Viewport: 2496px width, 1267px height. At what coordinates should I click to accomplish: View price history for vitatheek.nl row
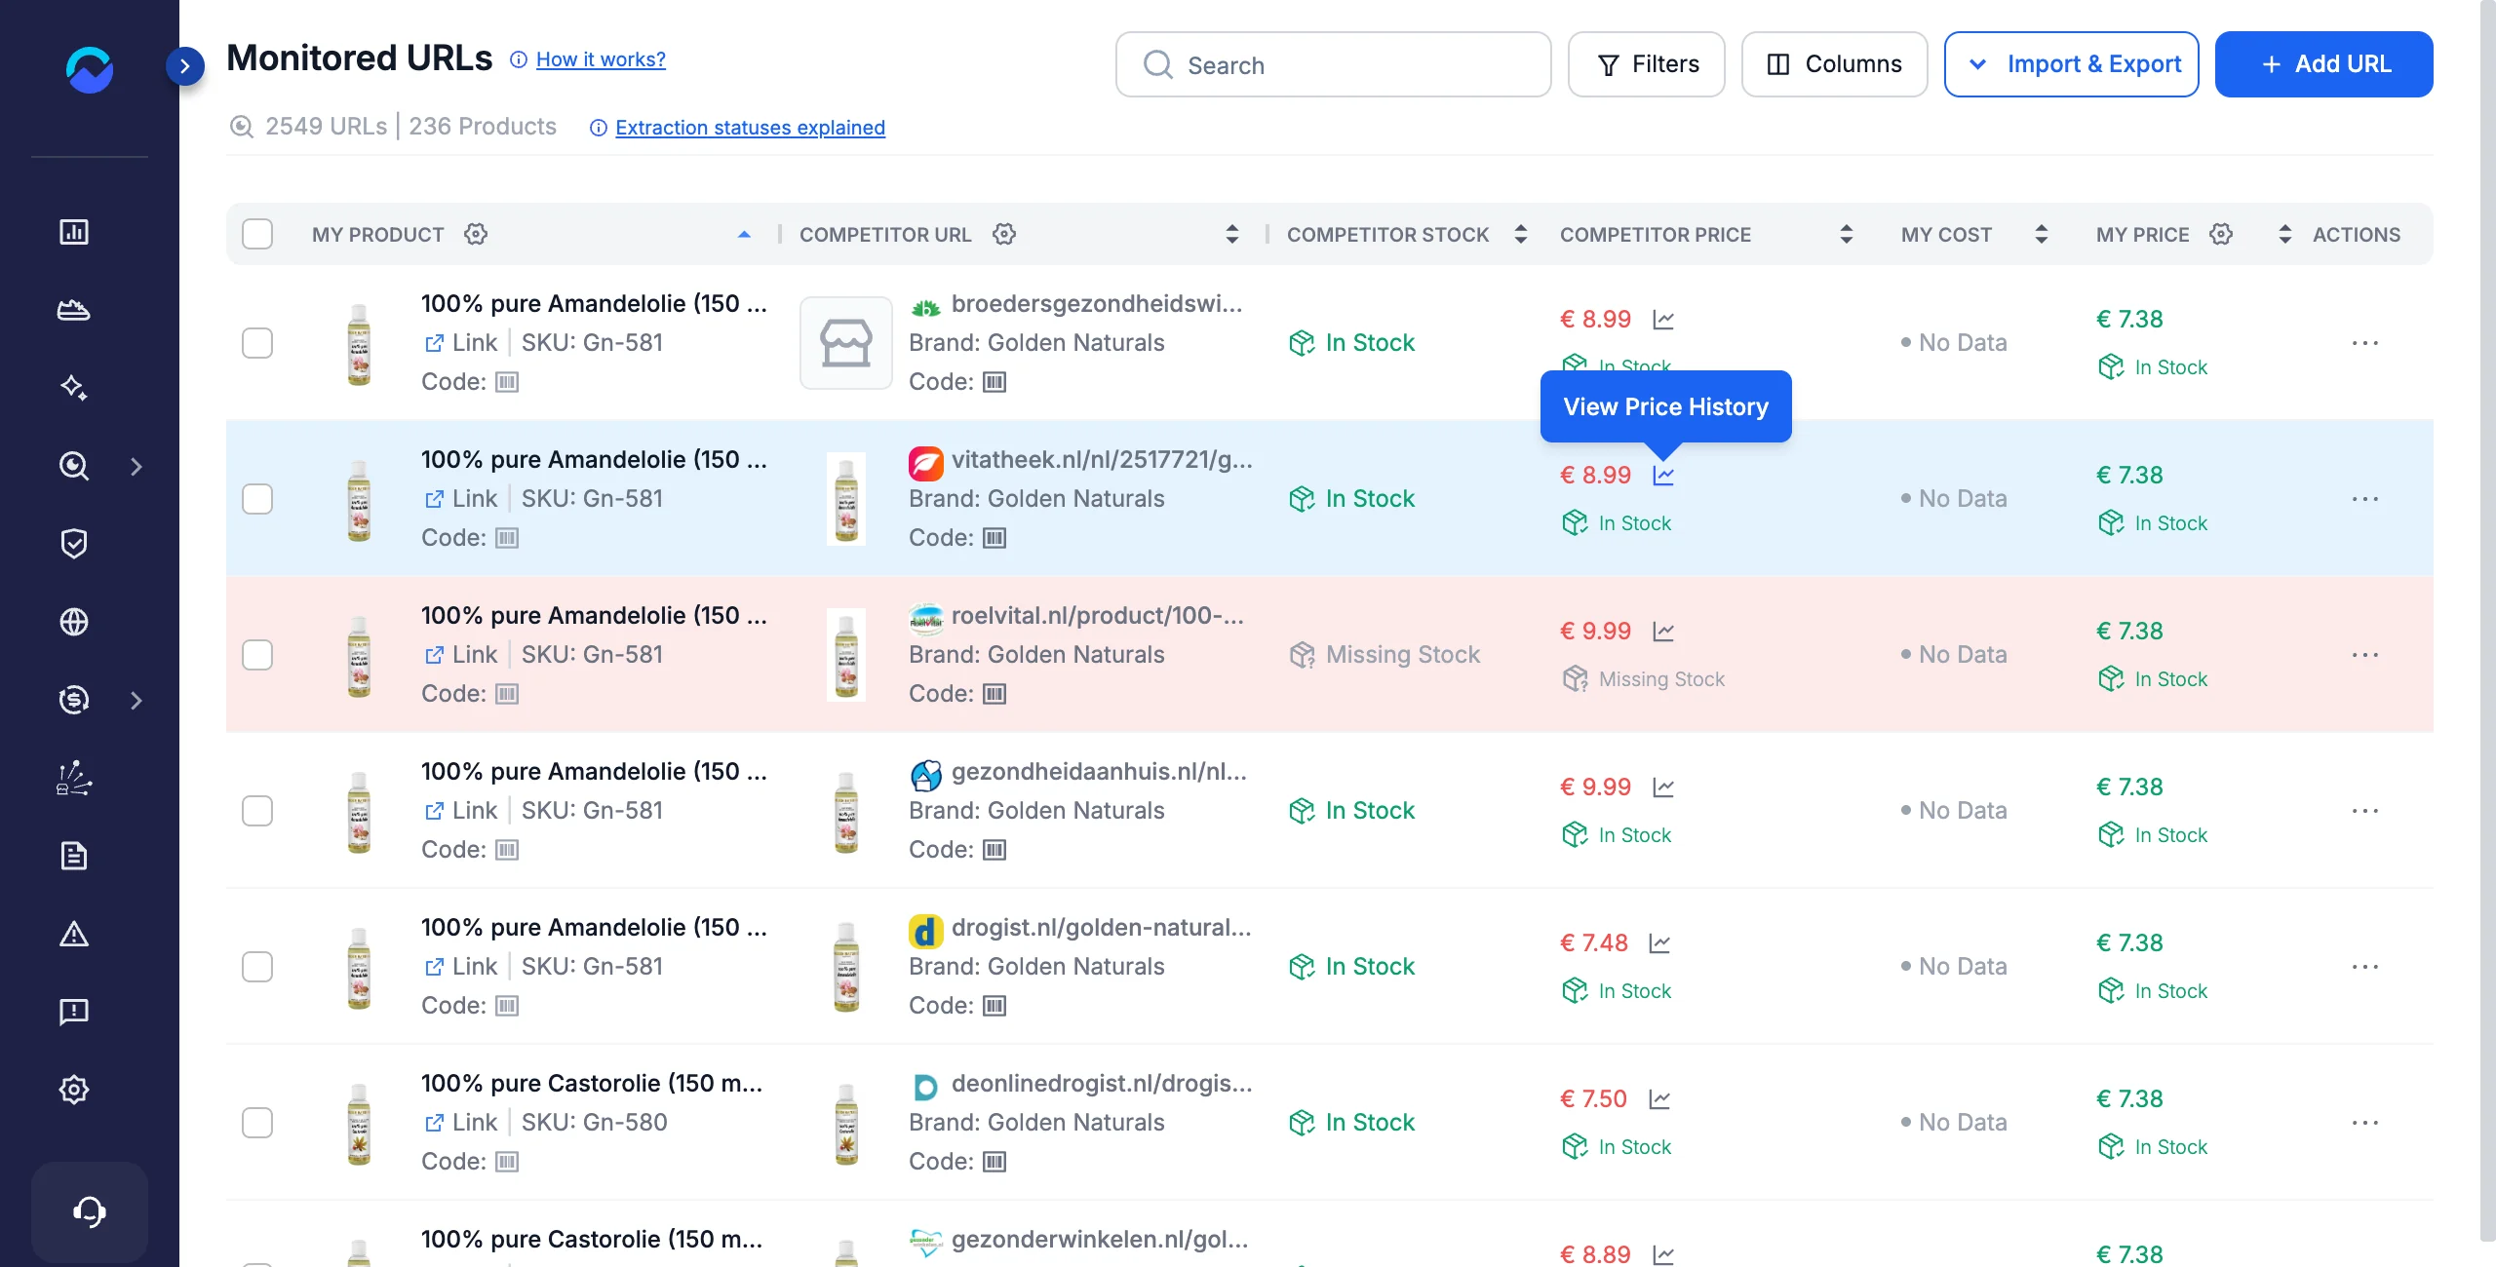1663,476
